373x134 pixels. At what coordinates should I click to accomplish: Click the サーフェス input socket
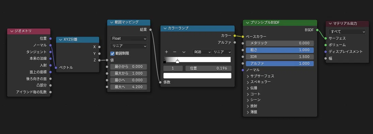325,38
